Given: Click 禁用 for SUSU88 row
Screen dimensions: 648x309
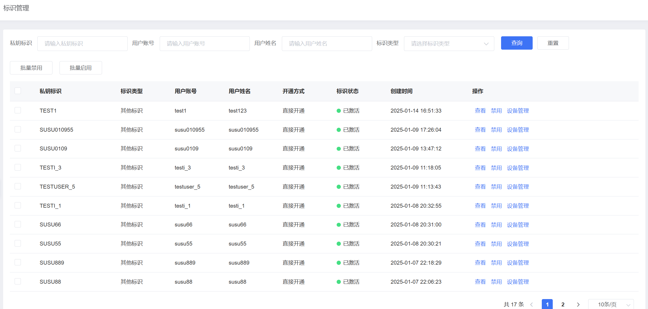Looking at the screenshot, I should pyautogui.click(x=496, y=282).
